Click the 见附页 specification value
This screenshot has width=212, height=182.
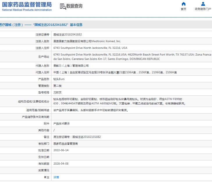tap(58, 92)
